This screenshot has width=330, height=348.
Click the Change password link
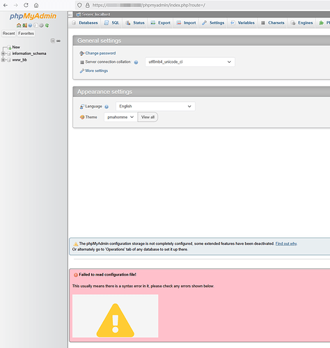(100, 53)
